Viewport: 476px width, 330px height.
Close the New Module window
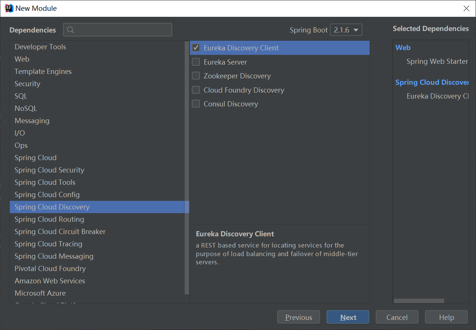[x=466, y=8]
